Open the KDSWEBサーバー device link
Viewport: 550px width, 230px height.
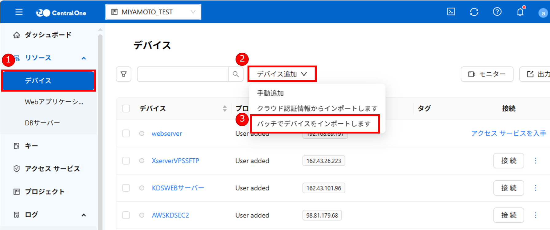178,188
